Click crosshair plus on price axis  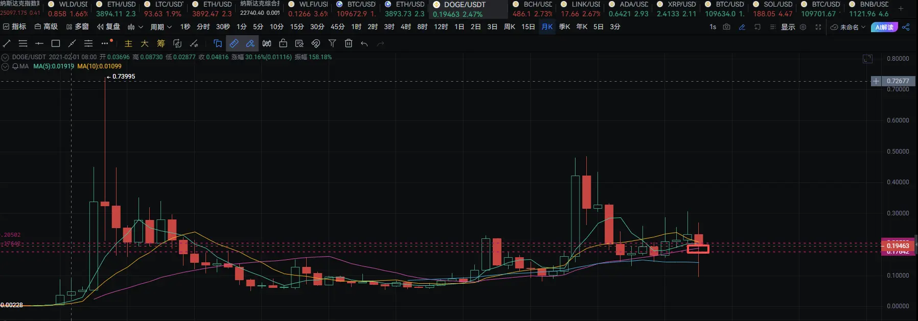point(876,81)
